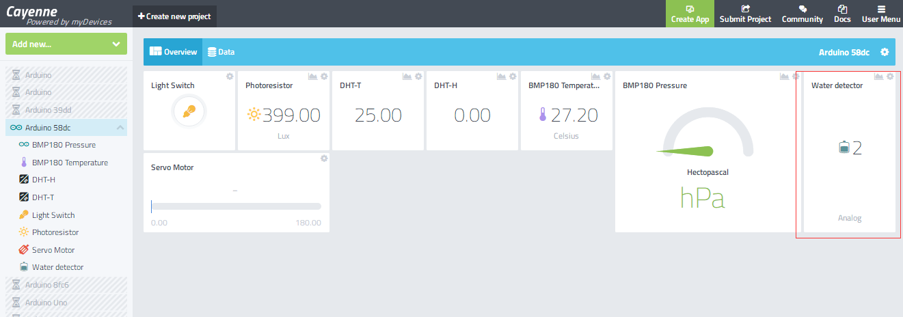Select pending Arduino 8fc6 device
This screenshot has height=317, width=903.
(x=66, y=285)
